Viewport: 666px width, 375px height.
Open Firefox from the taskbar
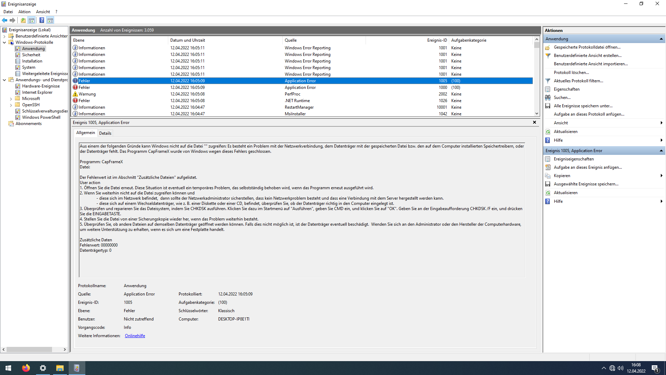pos(26,368)
